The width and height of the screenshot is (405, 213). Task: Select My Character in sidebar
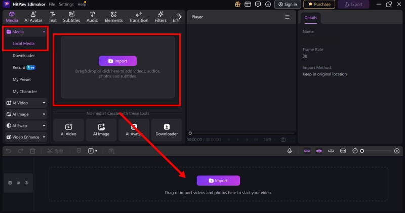25,92
